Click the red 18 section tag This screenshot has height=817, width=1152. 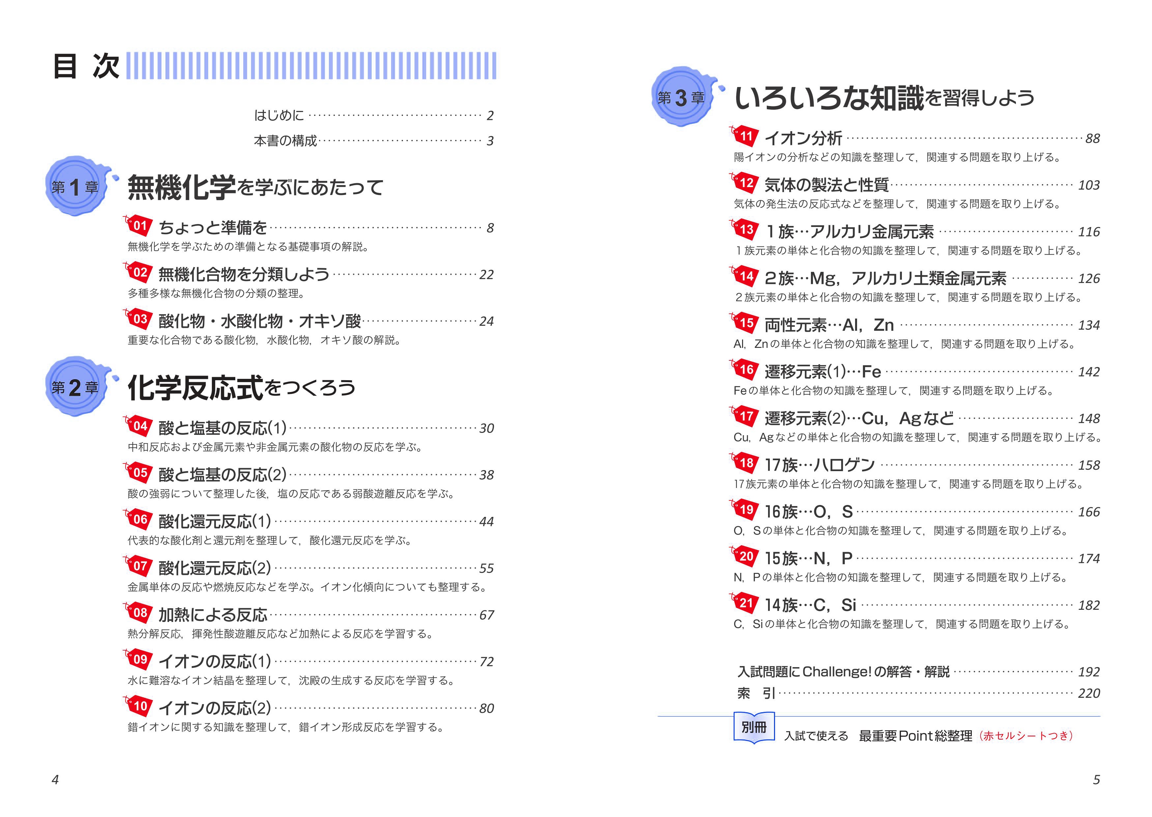point(744,462)
